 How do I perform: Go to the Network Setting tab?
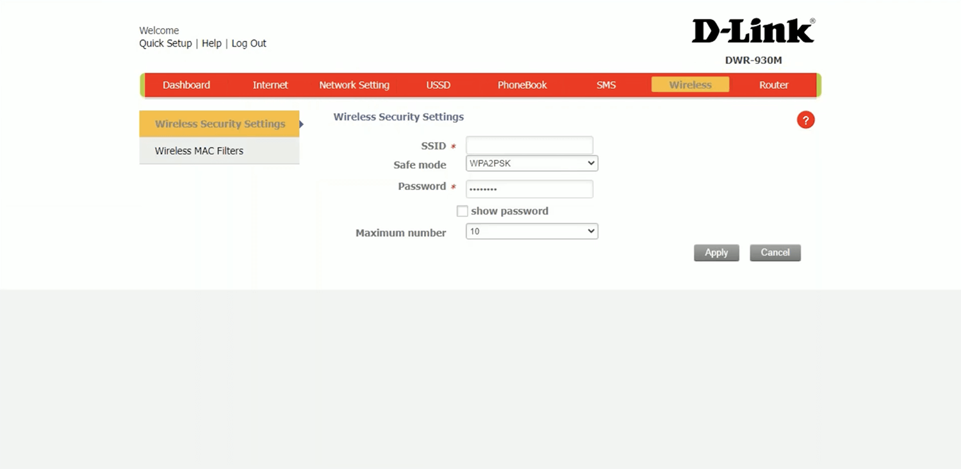[x=354, y=85]
